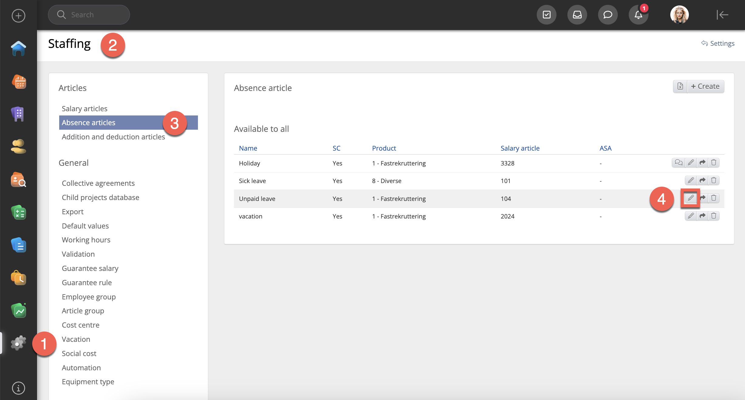Export list with Excel file icon

pos(680,86)
